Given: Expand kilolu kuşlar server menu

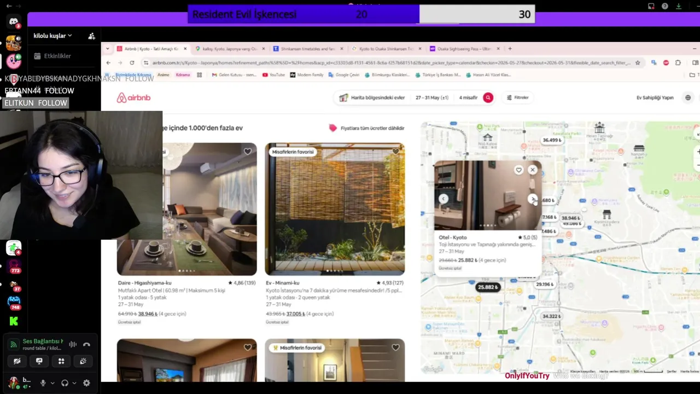Looking at the screenshot, I should (52, 36).
